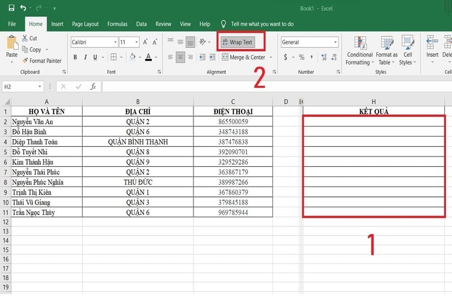Open Copy options dropdown arrow
This screenshot has height=301, width=452.
(x=46, y=49)
